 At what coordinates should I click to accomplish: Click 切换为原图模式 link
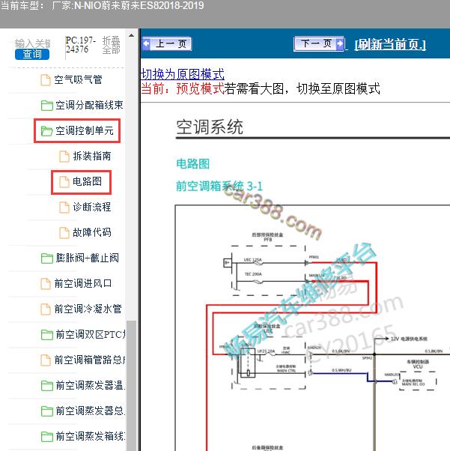click(183, 74)
